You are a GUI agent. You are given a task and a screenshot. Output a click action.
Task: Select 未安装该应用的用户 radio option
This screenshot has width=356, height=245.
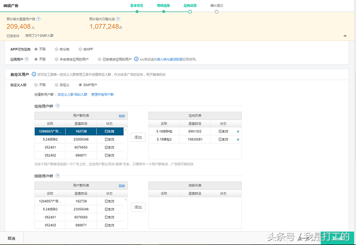pos(57,59)
